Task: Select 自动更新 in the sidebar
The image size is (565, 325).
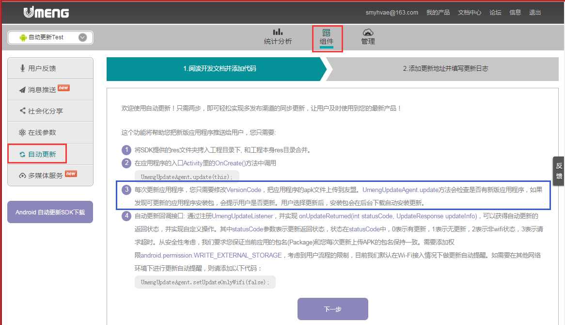Action: (50, 154)
